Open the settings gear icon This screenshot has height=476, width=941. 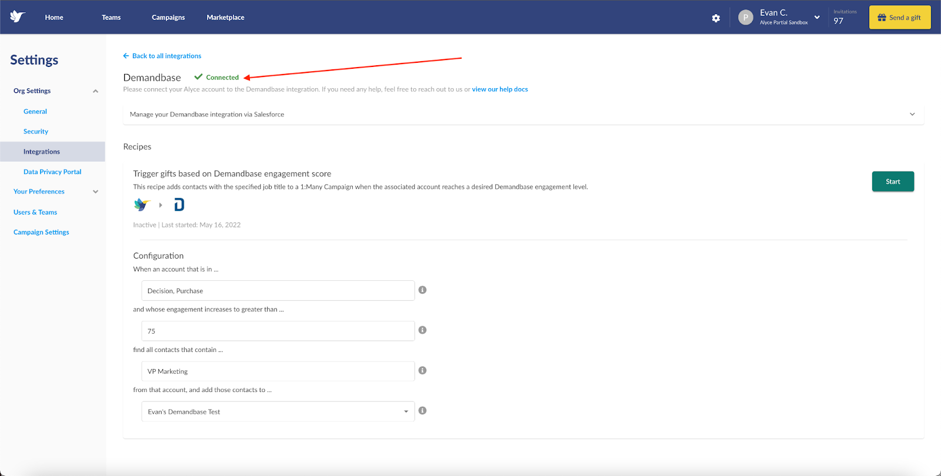tap(716, 18)
